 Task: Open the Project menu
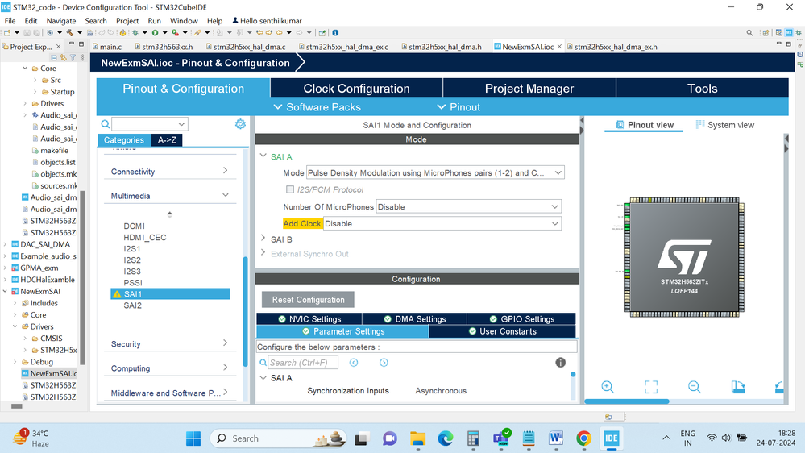pyautogui.click(x=127, y=20)
